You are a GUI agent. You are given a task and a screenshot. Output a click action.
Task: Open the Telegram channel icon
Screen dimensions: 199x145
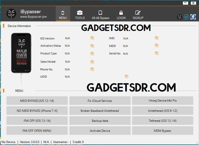click(x=186, y=17)
